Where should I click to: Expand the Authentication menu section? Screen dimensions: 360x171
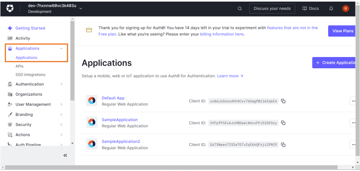click(x=29, y=84)
